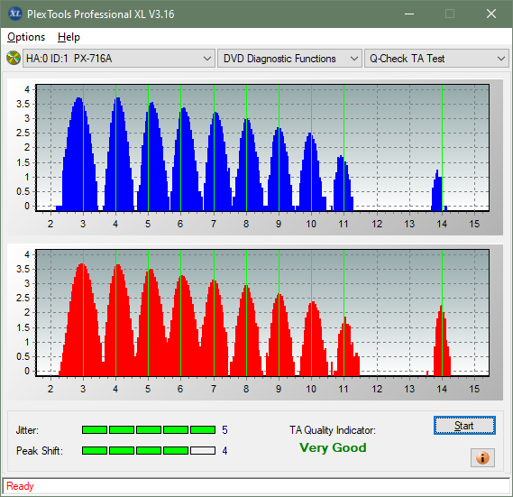Expand the DVD Diagnostic Functions dropdown
Image resolution: width=513 pixels, height=497 pixels.
[289, 59]
